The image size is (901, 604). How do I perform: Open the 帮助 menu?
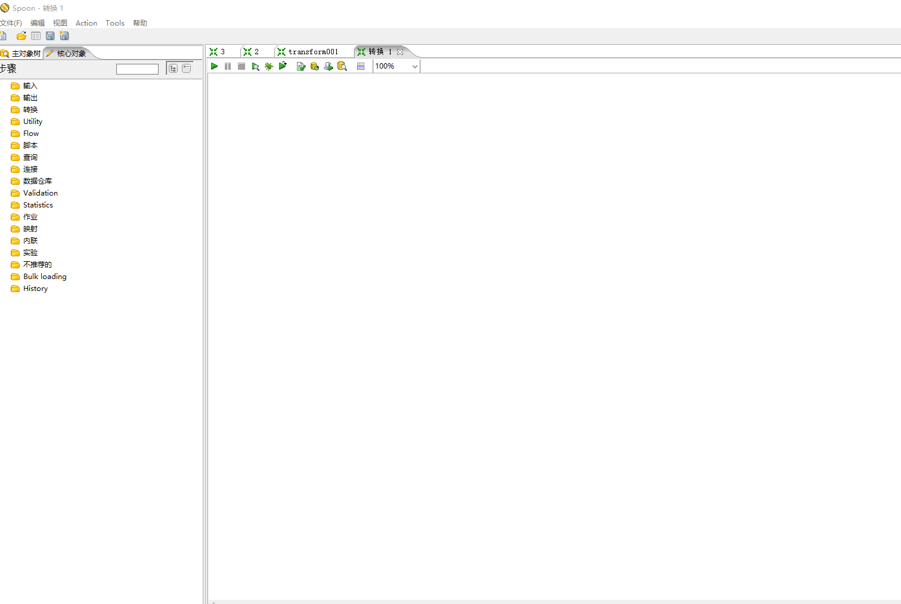[140, 23]
